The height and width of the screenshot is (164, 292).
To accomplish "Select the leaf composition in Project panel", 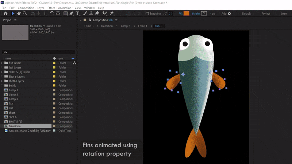I will [x=11, y=108].
